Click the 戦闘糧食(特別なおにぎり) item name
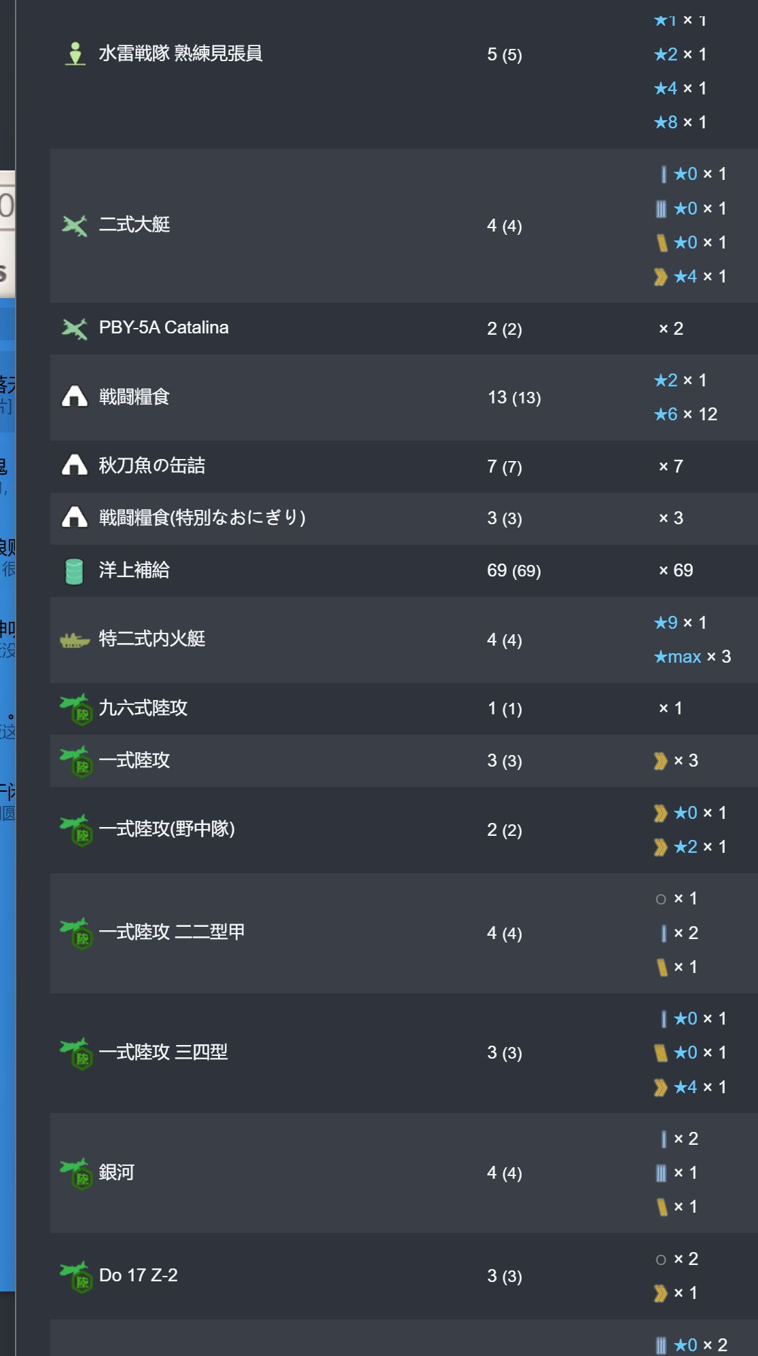 point(202,518)
